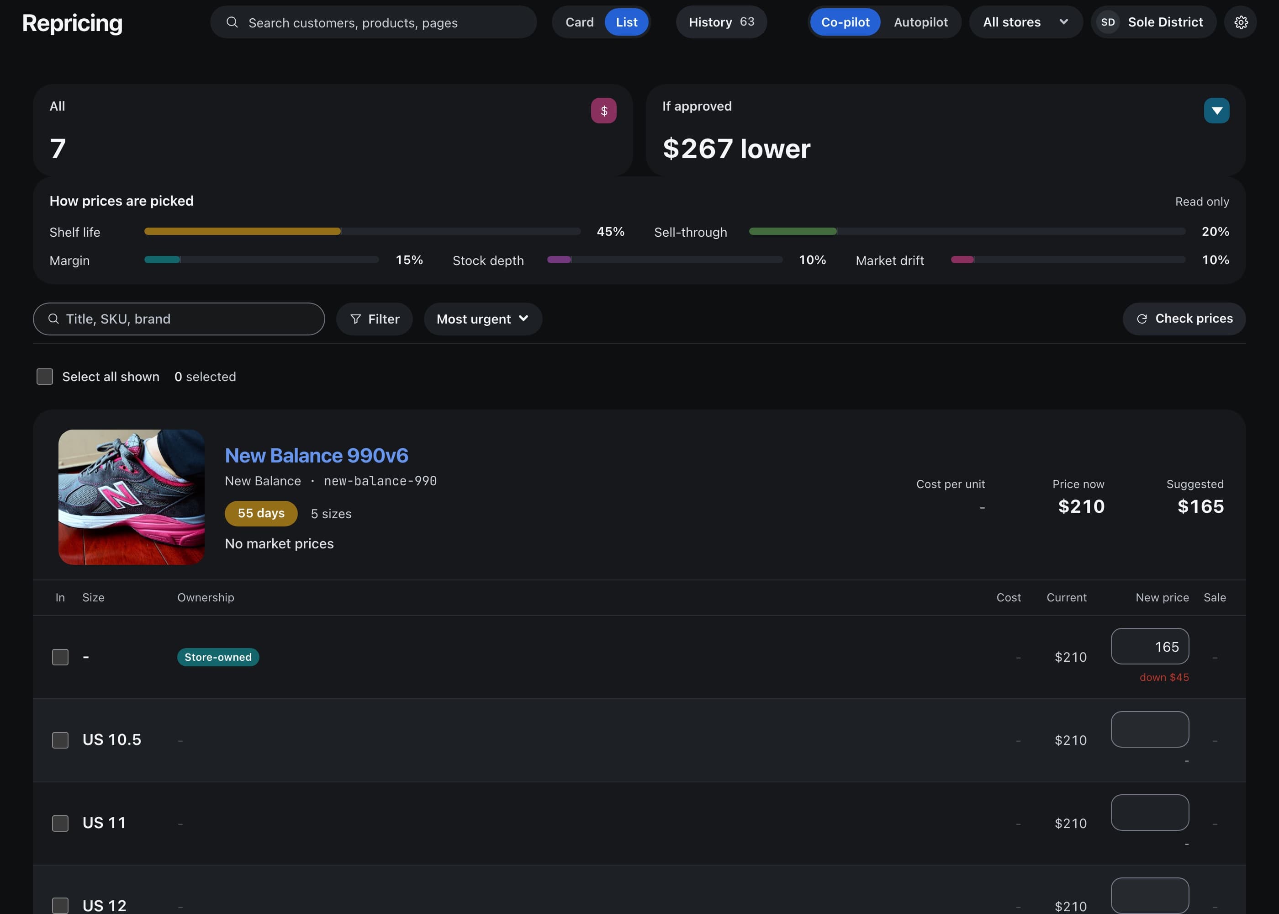
Task: Focus the Title, SKU, brand search field
Action: pos(179,319)
